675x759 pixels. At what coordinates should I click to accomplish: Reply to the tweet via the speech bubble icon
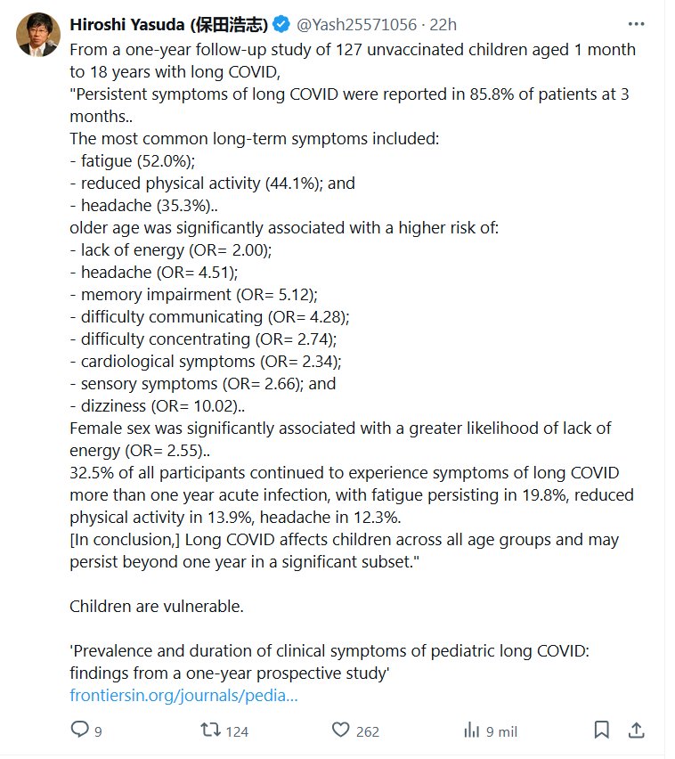pos(80,730)
